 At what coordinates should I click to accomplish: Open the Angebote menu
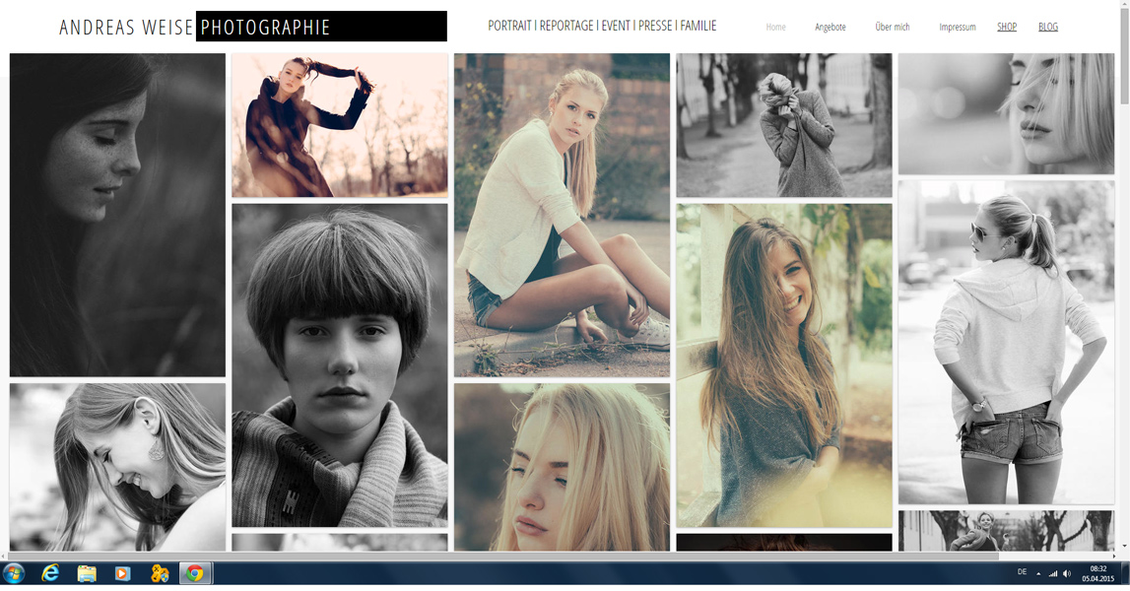point(831,27)
